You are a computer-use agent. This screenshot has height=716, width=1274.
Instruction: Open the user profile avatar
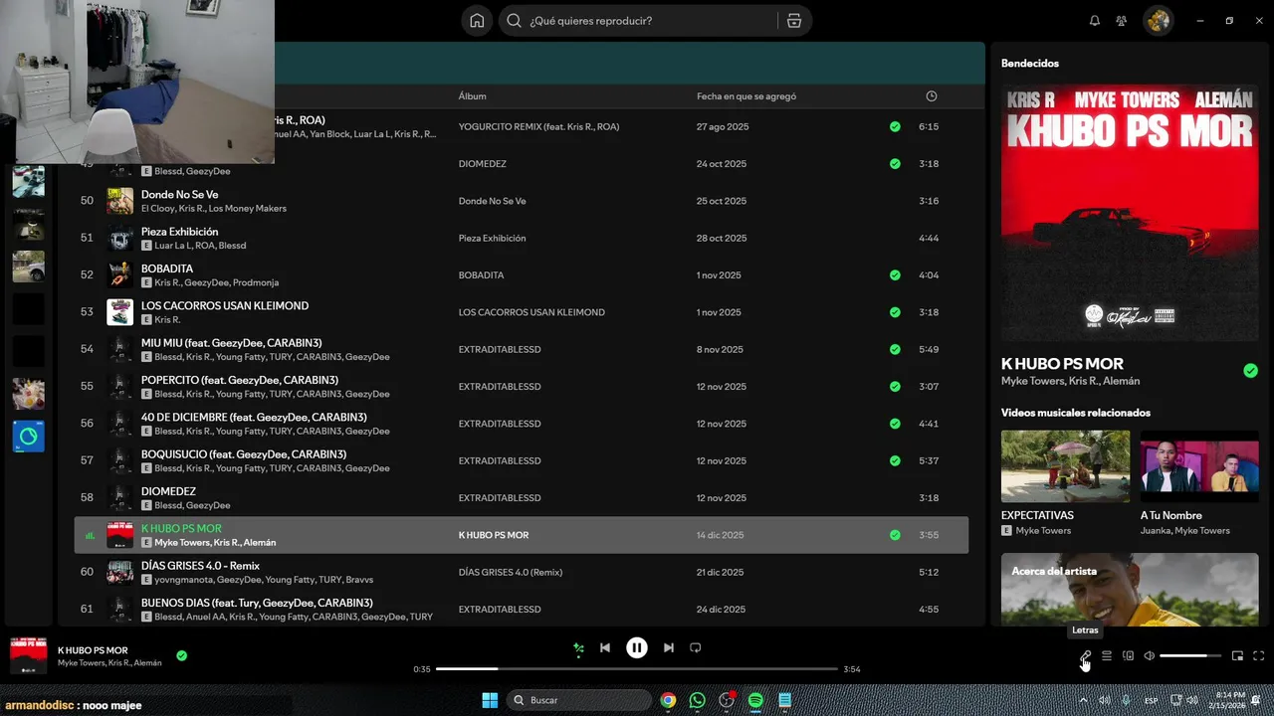(x=1158, y=21)
